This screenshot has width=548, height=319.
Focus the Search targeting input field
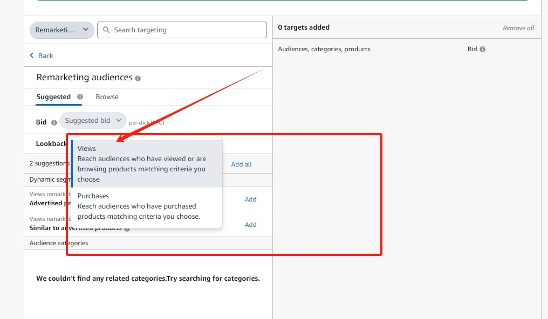point(188,30)
